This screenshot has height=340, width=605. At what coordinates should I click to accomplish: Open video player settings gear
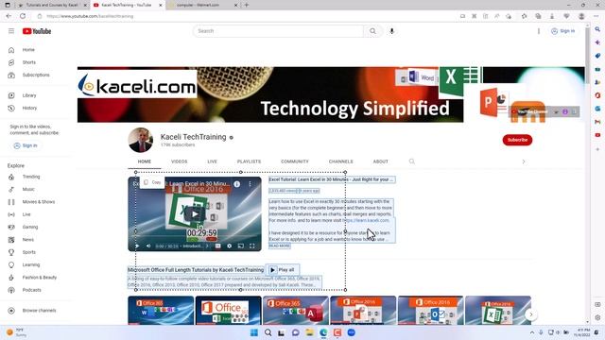[x=229, y=246]
